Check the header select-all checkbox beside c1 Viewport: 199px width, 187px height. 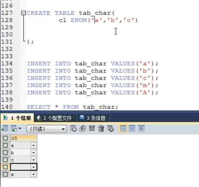click(x=5, y=138)
